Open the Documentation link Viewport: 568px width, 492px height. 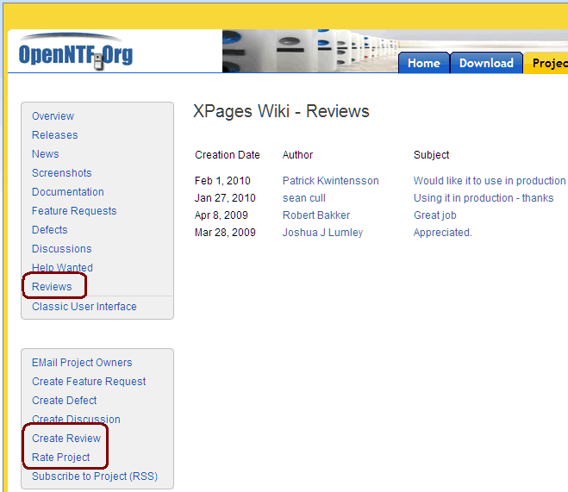point(68,192)
